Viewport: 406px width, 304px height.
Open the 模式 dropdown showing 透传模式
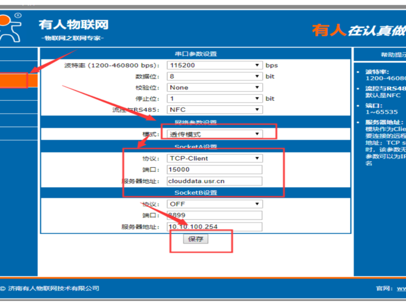tap(215, 134)
